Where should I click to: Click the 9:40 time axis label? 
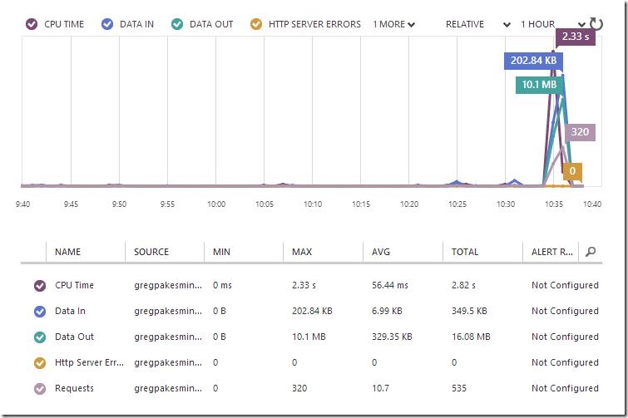(22, 204)
